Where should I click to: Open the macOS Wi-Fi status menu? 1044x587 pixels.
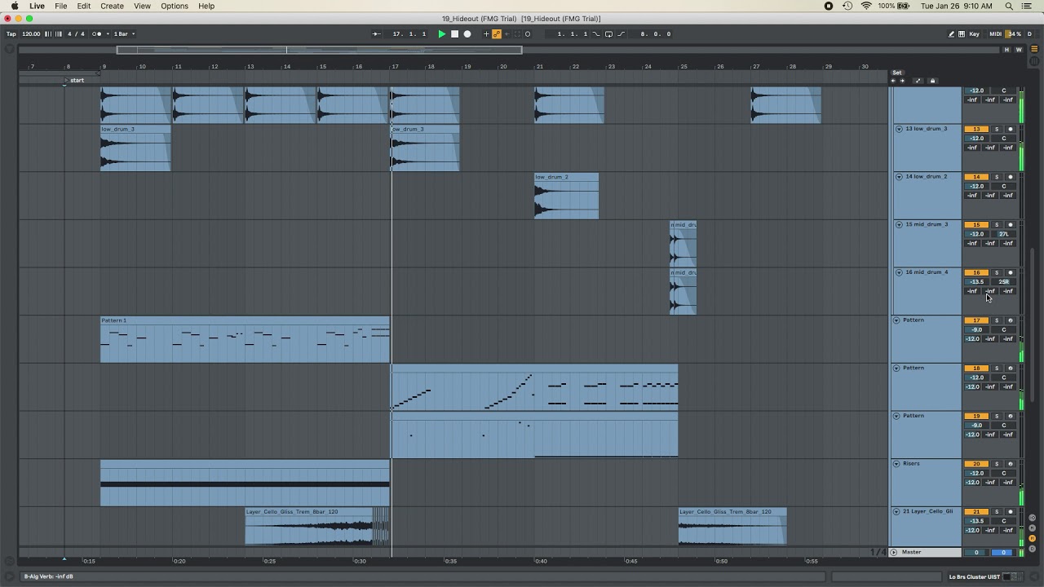[866, 6]
